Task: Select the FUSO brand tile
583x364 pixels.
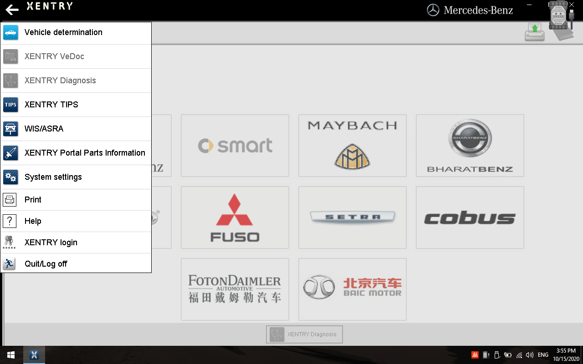Action: coord(235,217)
